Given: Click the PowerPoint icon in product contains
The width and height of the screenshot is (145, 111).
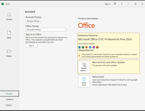Looking at the screenshot, I should pyautogui.click(x=86, y=47).
